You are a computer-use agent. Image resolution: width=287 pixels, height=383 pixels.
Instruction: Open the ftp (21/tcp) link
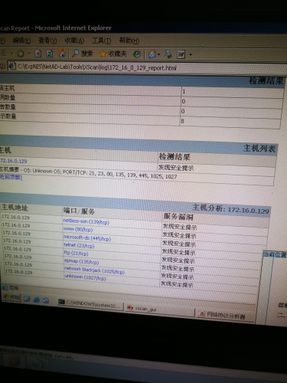(x=76, y=253)
